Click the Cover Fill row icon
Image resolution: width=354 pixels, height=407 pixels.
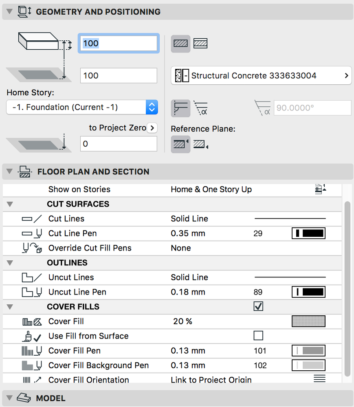coord(32,321)
